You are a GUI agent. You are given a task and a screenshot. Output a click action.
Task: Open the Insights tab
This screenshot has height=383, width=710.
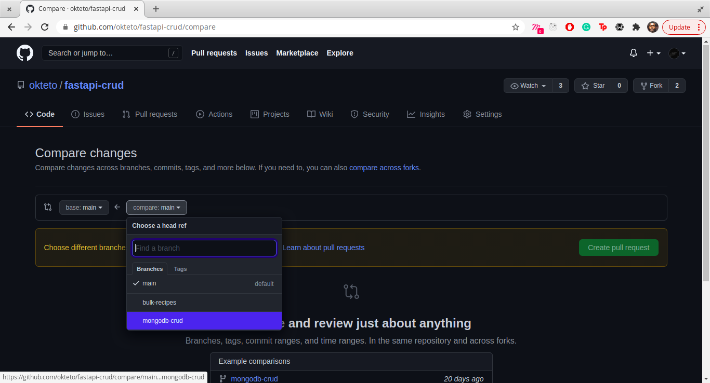[x=426, y=114]
